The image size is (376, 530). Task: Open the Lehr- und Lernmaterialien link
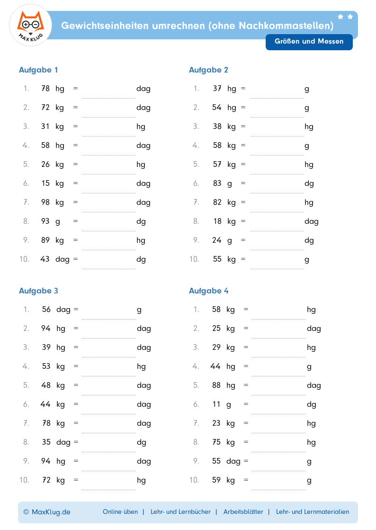[x=313, y=512]
